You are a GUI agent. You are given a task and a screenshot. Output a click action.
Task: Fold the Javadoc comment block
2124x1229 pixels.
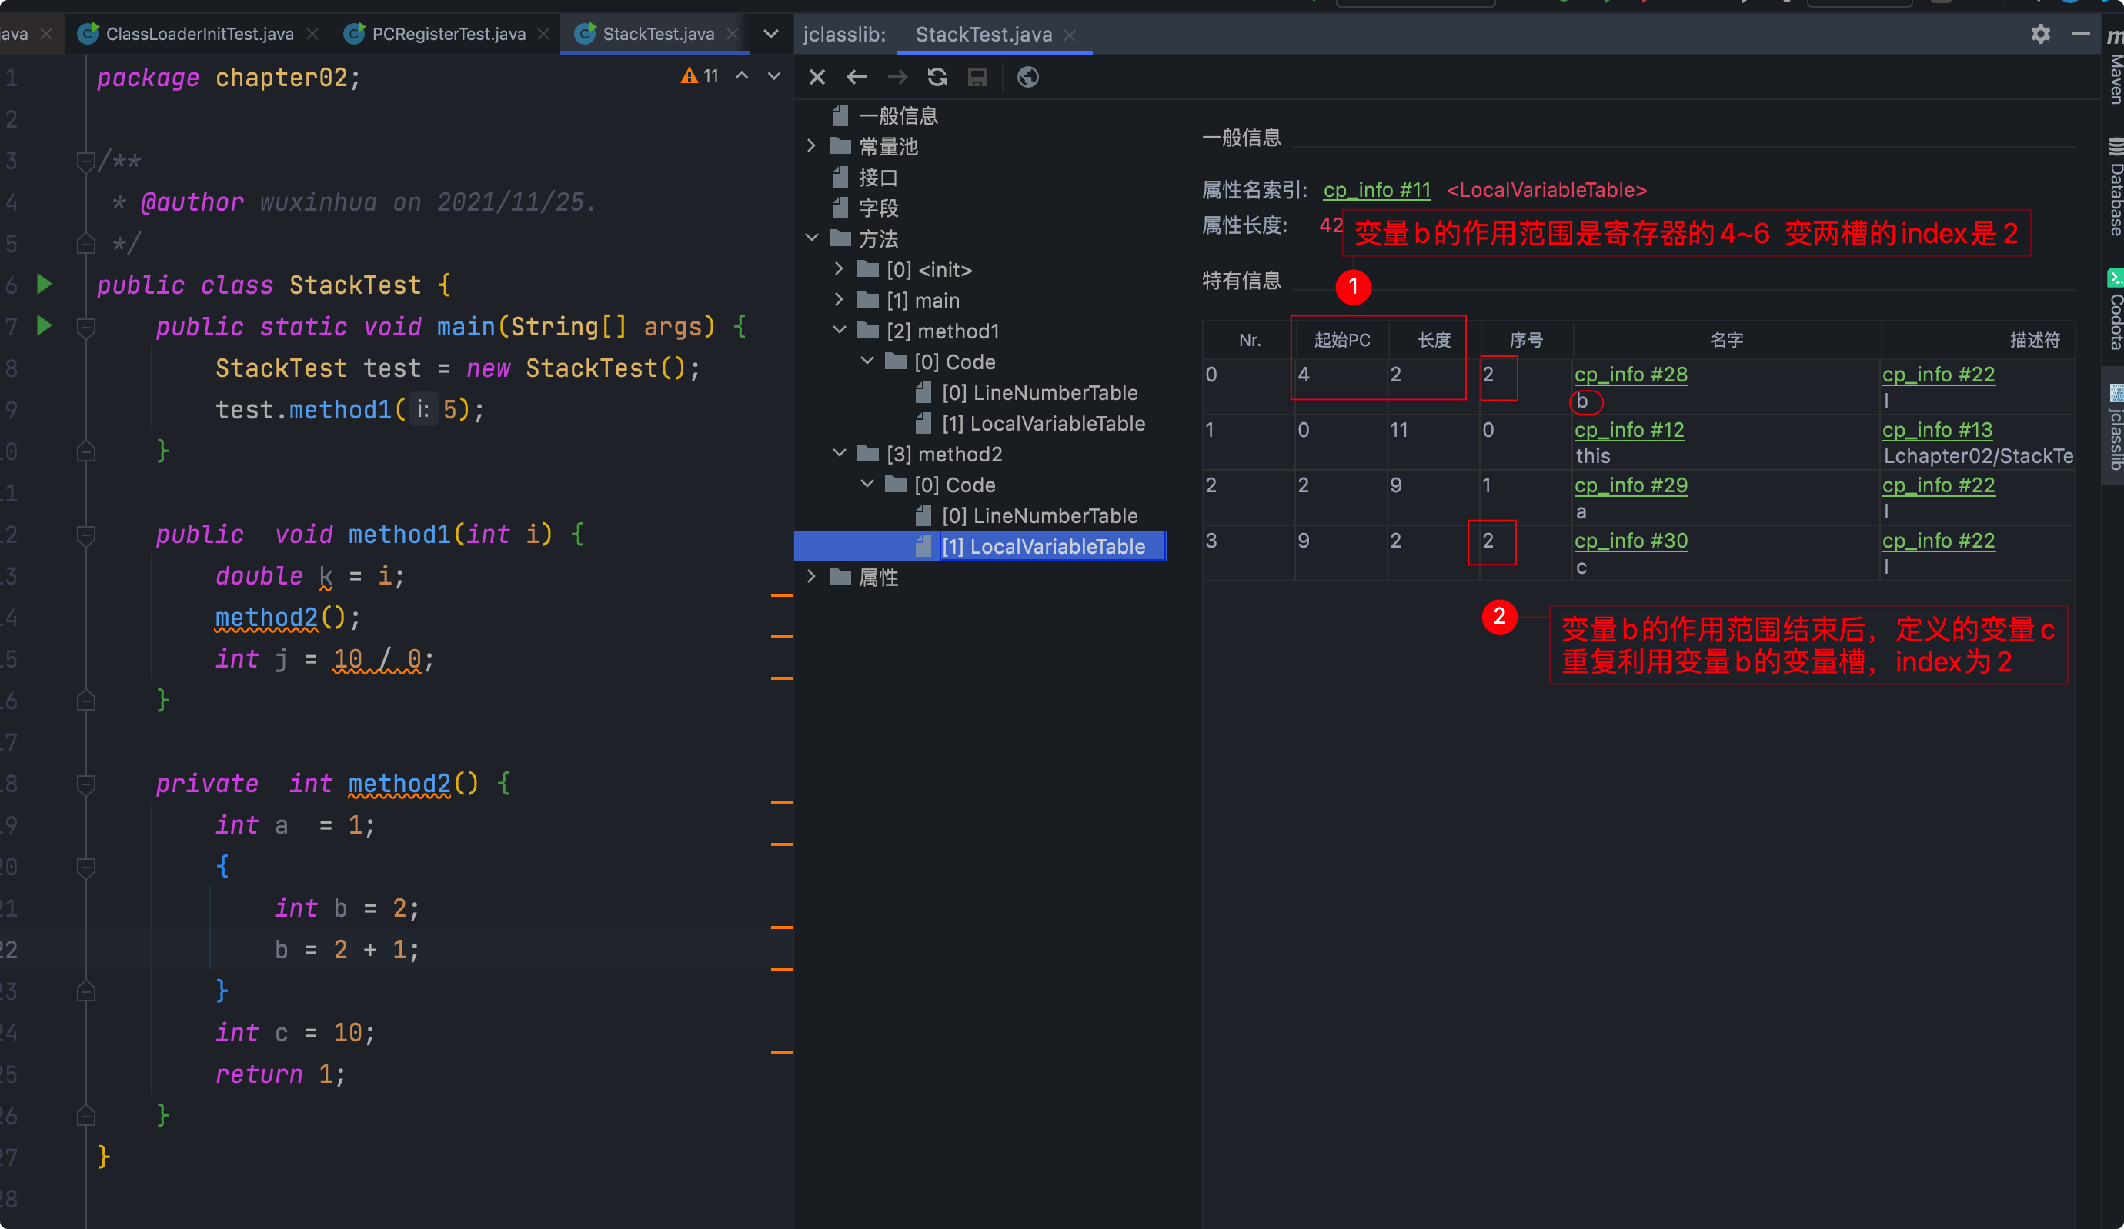(x=86, y=160)
